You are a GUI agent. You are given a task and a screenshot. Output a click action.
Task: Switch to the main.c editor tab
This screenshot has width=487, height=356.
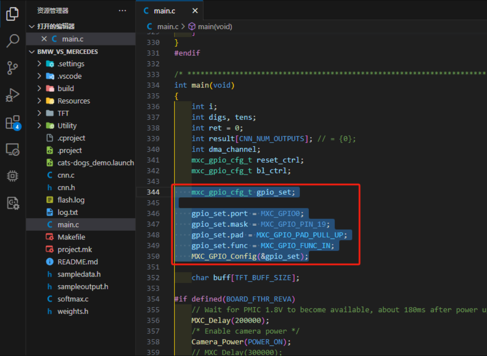164,11
